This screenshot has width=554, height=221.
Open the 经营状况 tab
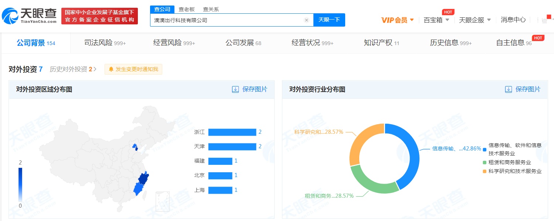point(312,43)
